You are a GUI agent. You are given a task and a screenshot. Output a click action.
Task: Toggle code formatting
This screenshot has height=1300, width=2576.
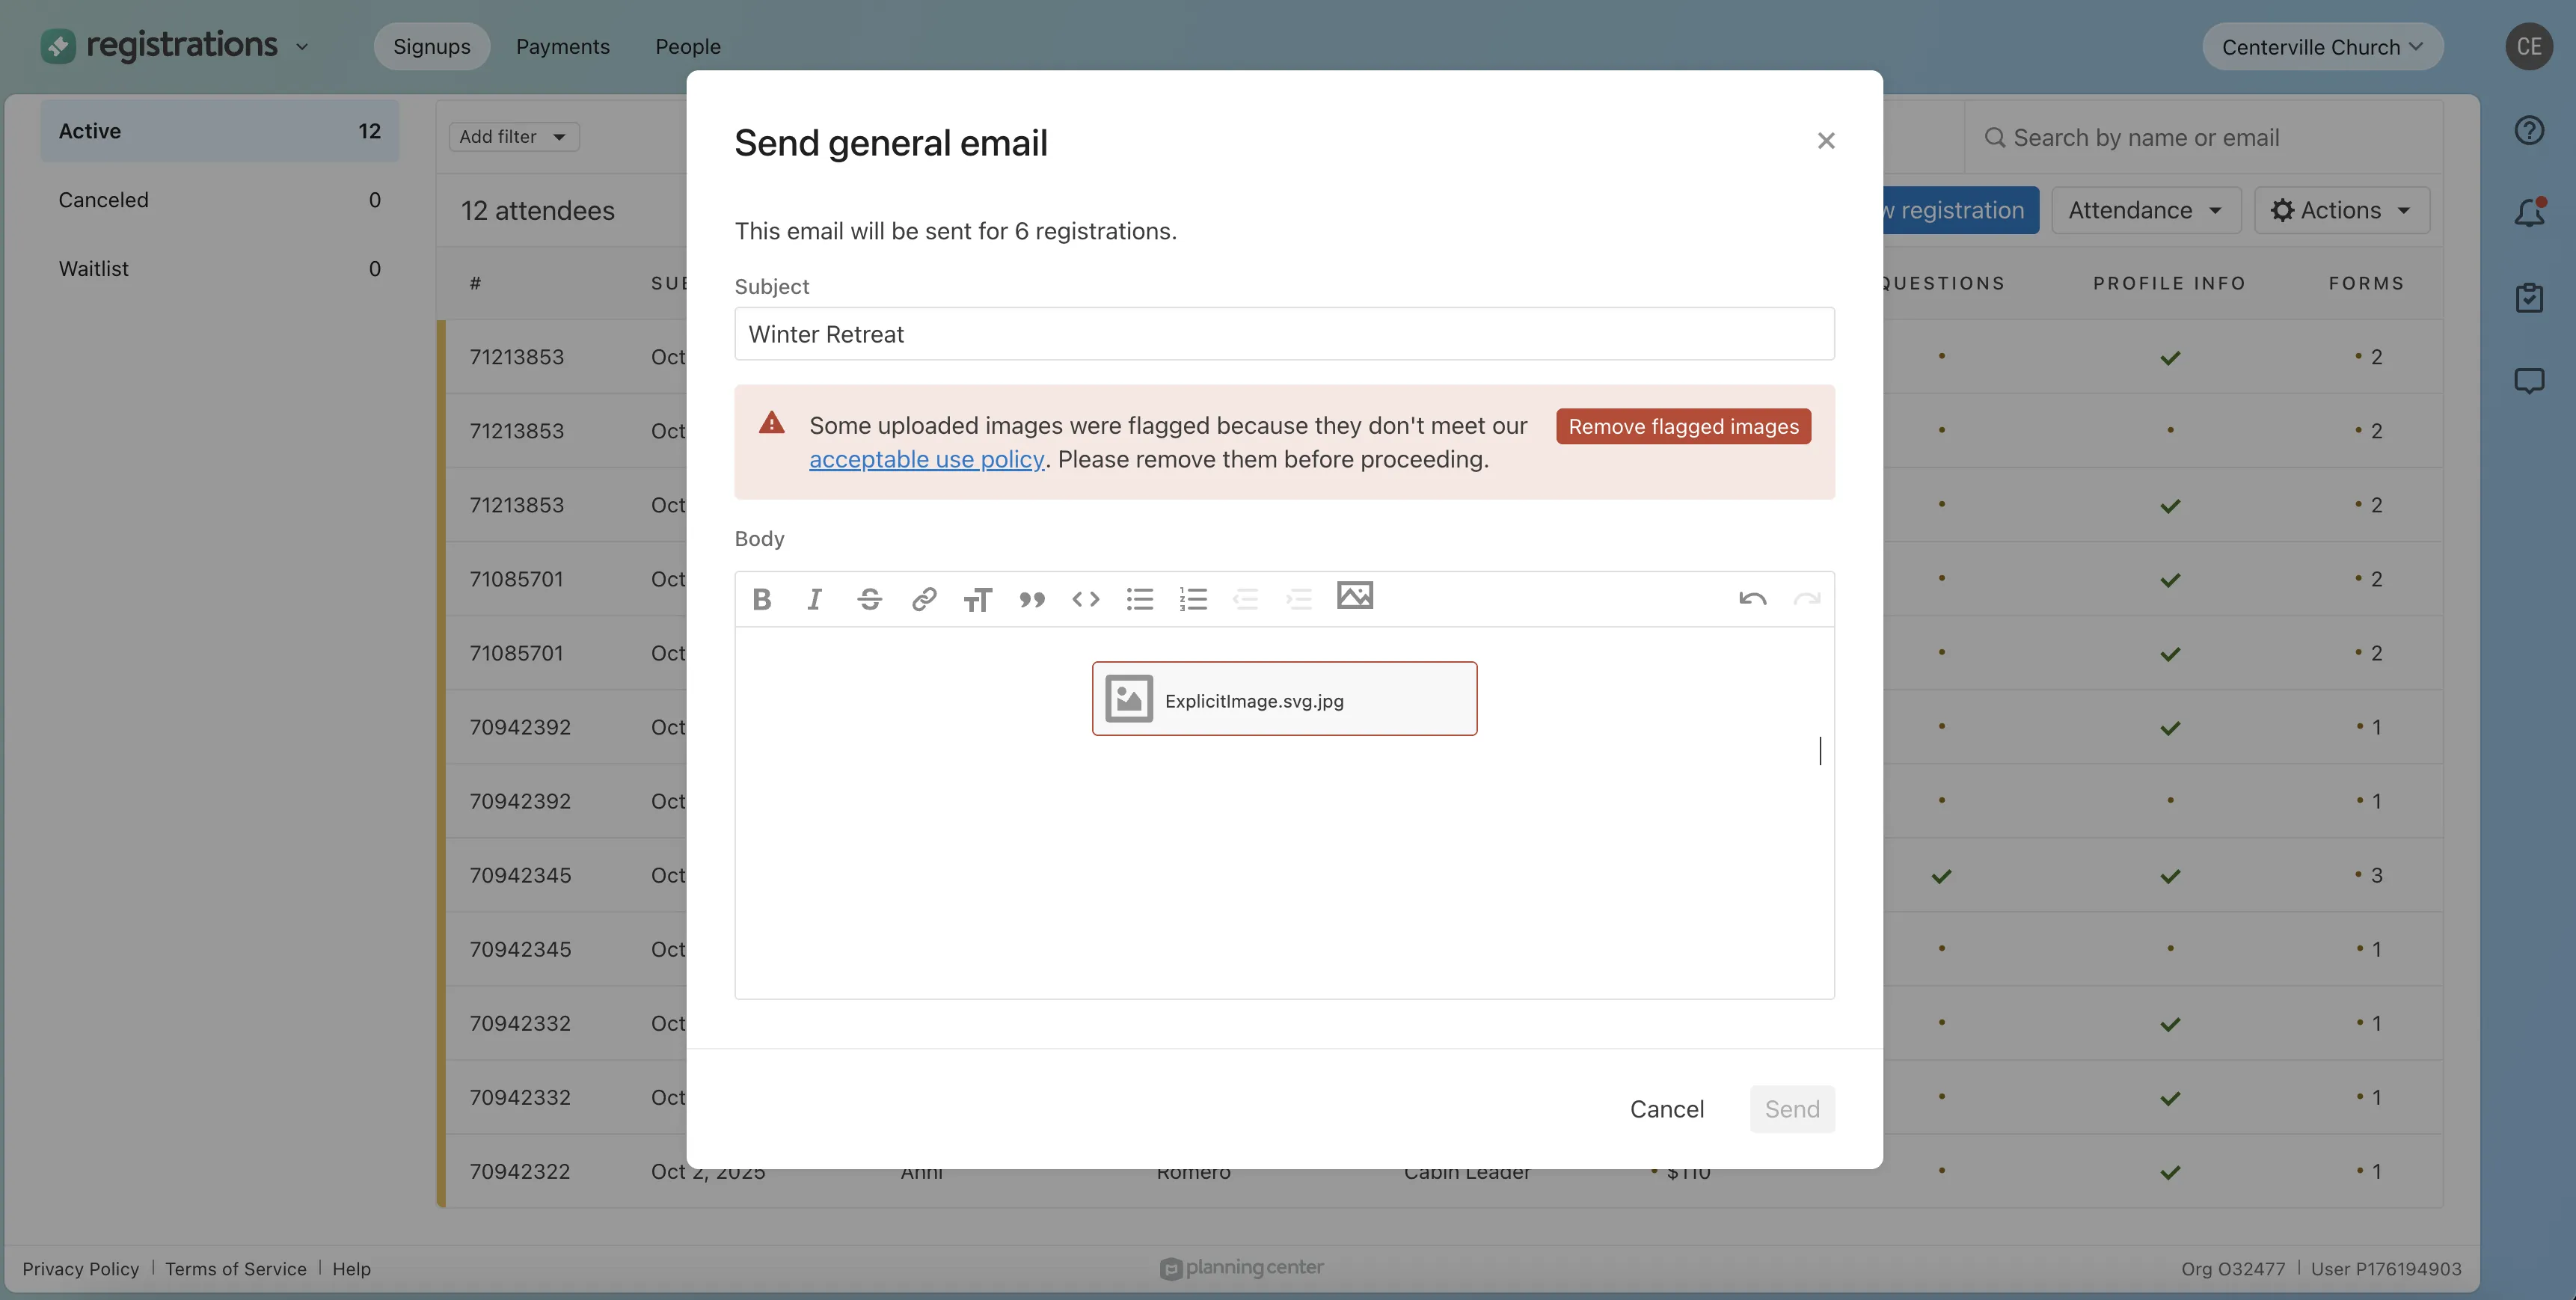click(x=1085, y=598)
